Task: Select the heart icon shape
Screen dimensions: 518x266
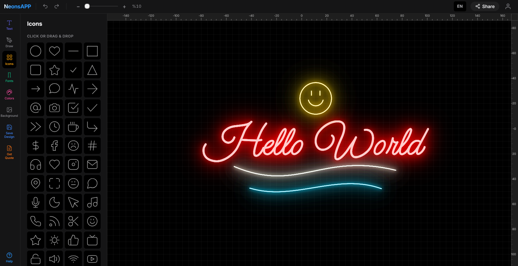Action: coord(55,51)
